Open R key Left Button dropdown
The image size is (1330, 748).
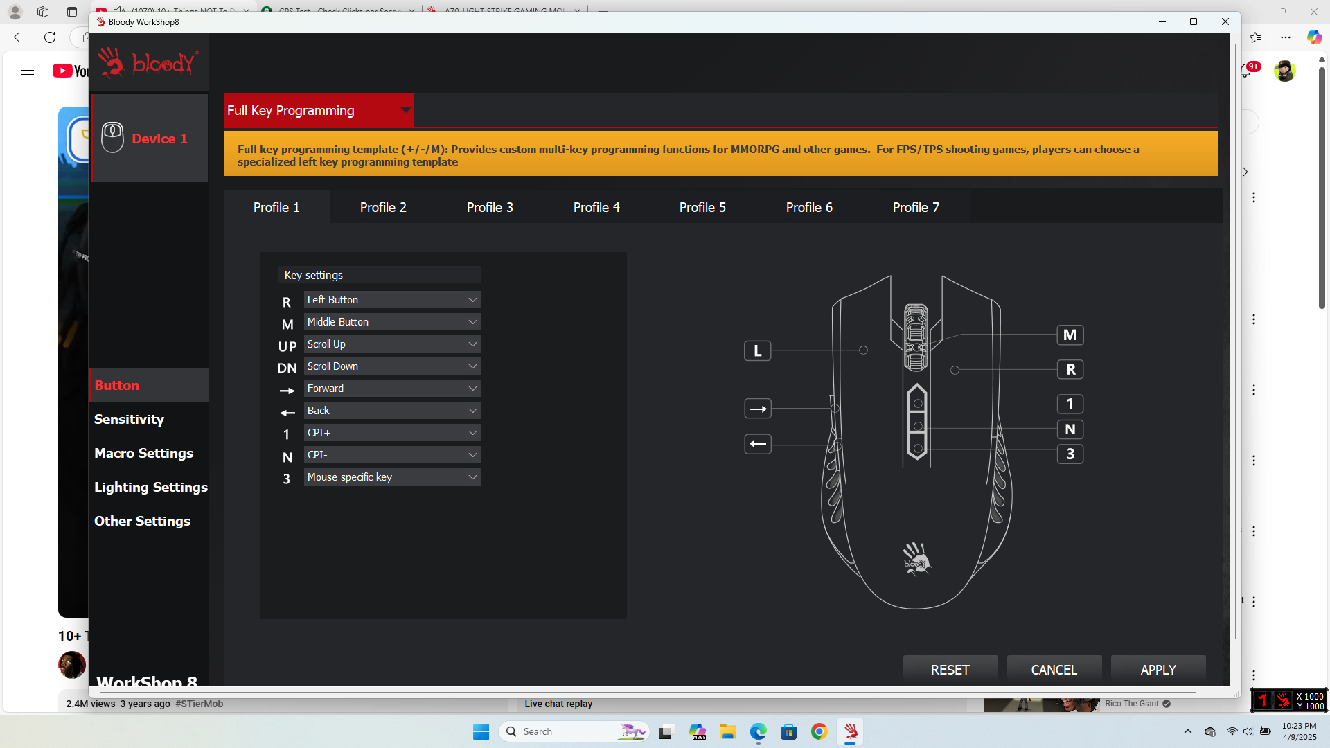[x=392, y=300]
